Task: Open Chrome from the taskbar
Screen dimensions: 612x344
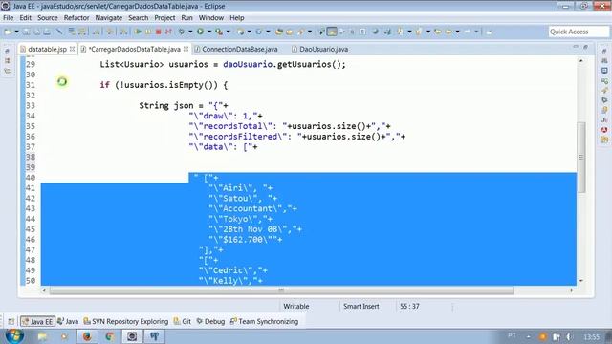Action: tap(109, 336)
